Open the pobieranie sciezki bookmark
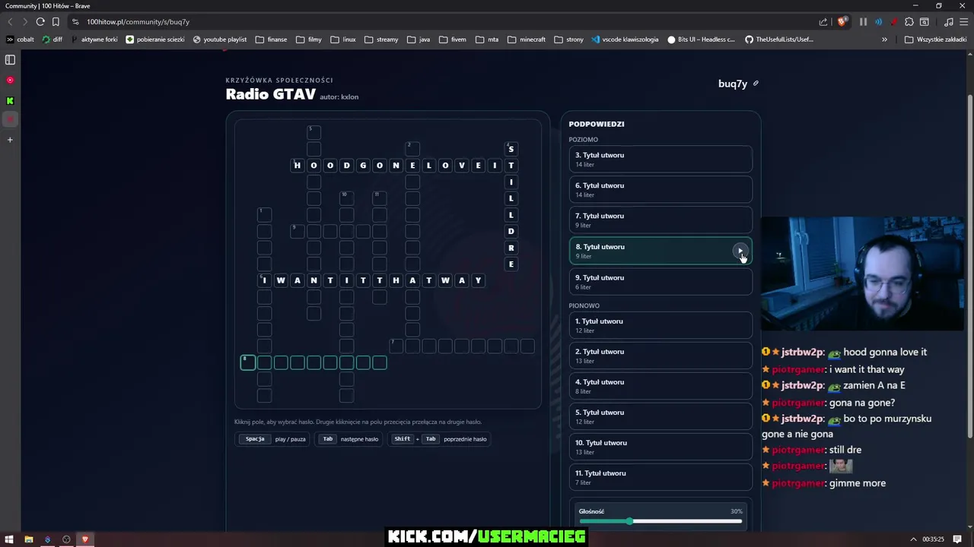Screen dimensions: 974x547 pyautogui.click(x=155, y=40)
